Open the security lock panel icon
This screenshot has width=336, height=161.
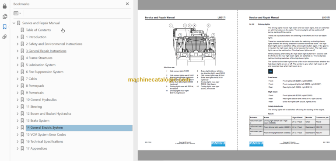pos(5,6)
